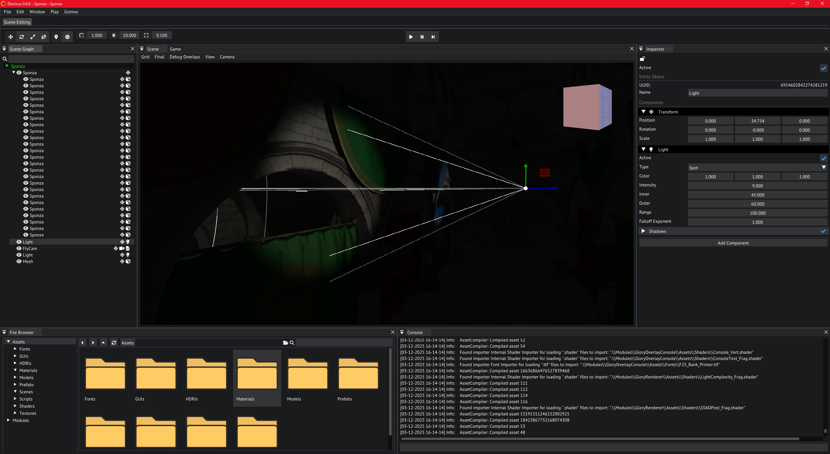Select the Rotate transform tool

pos(21,37)
